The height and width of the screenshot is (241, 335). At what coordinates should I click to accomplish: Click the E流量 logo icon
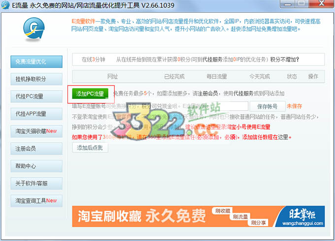[x=34, y=29]
